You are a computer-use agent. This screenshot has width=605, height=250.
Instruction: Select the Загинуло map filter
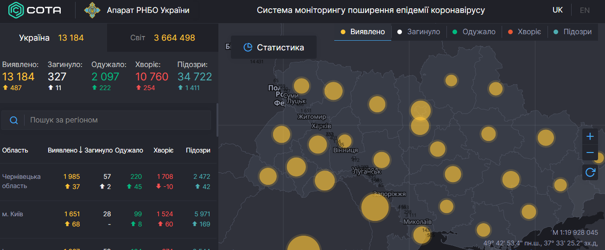[419, 32]
